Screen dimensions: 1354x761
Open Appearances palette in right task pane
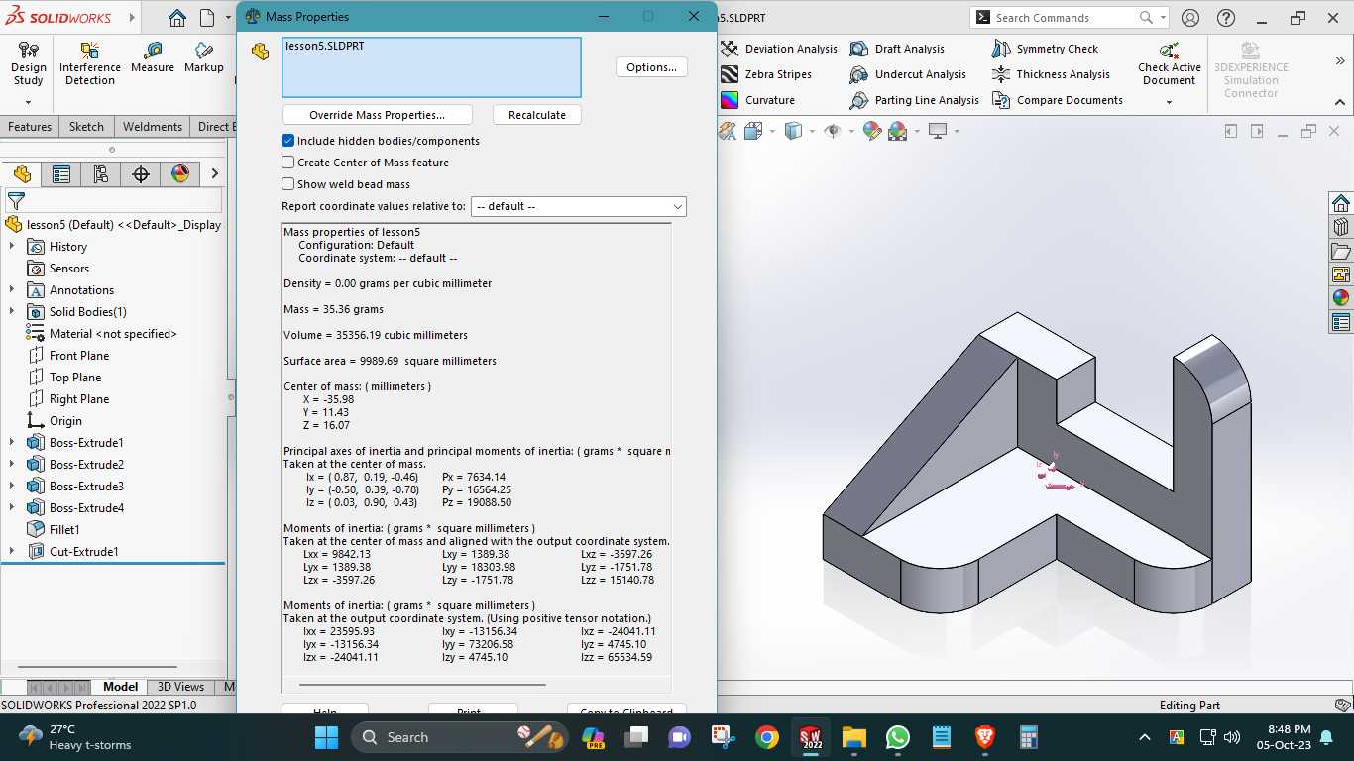(x=1341, y=298)
